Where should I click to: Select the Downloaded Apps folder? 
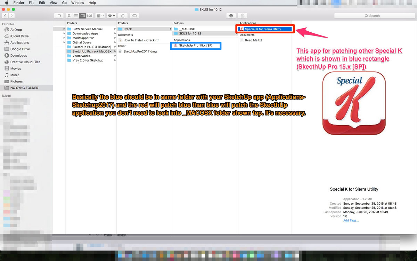85,33
